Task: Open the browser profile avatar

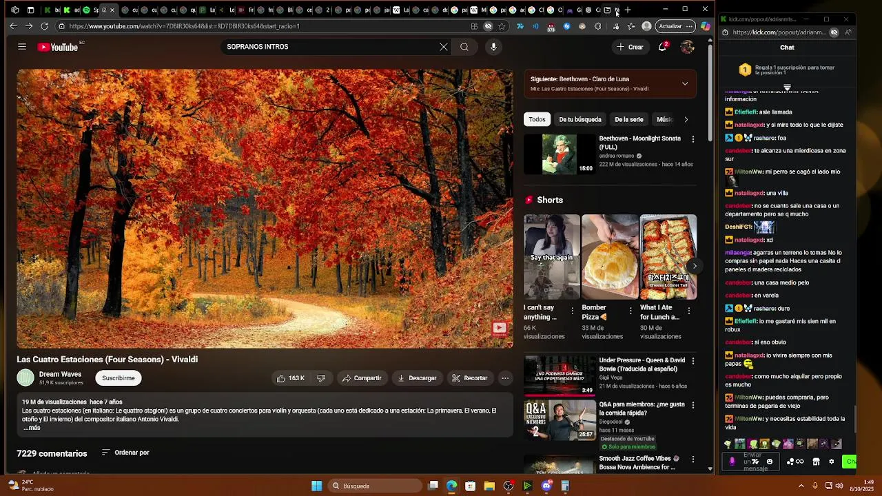Action: pos(646,26)
